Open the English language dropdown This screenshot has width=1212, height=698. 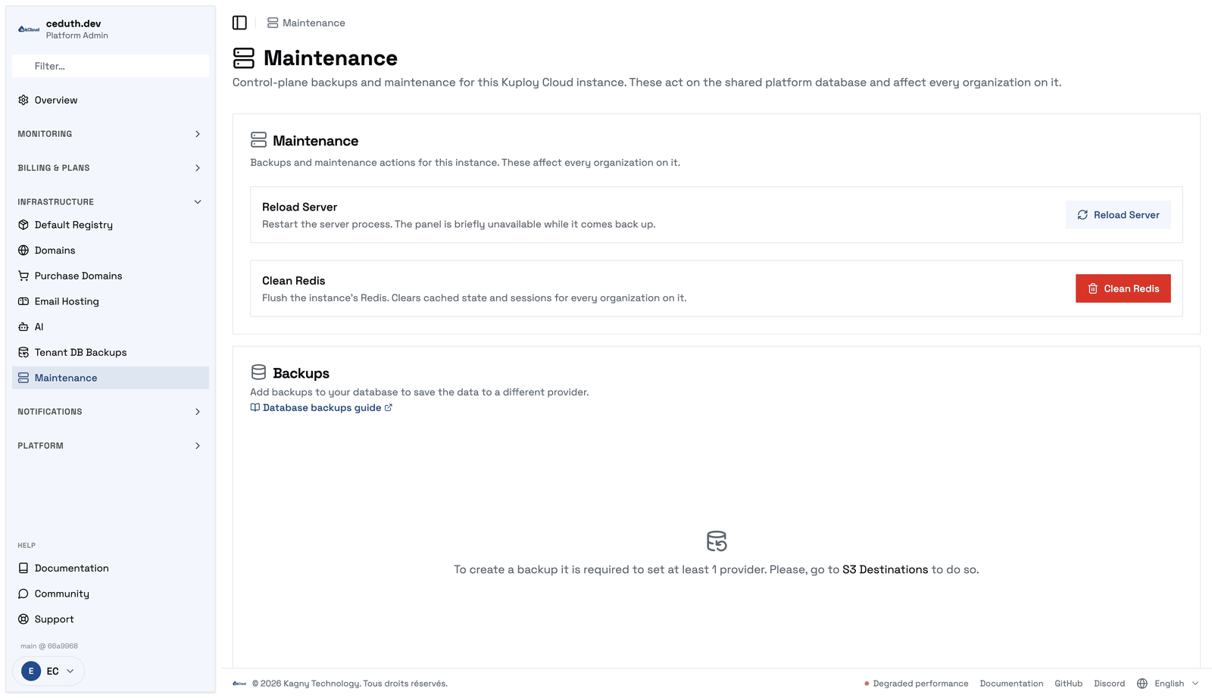tap(1168, 684)
